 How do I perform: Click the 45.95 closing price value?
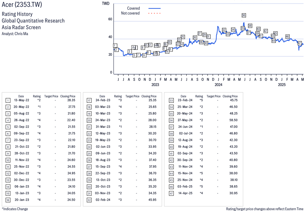(x=152, y=200)
